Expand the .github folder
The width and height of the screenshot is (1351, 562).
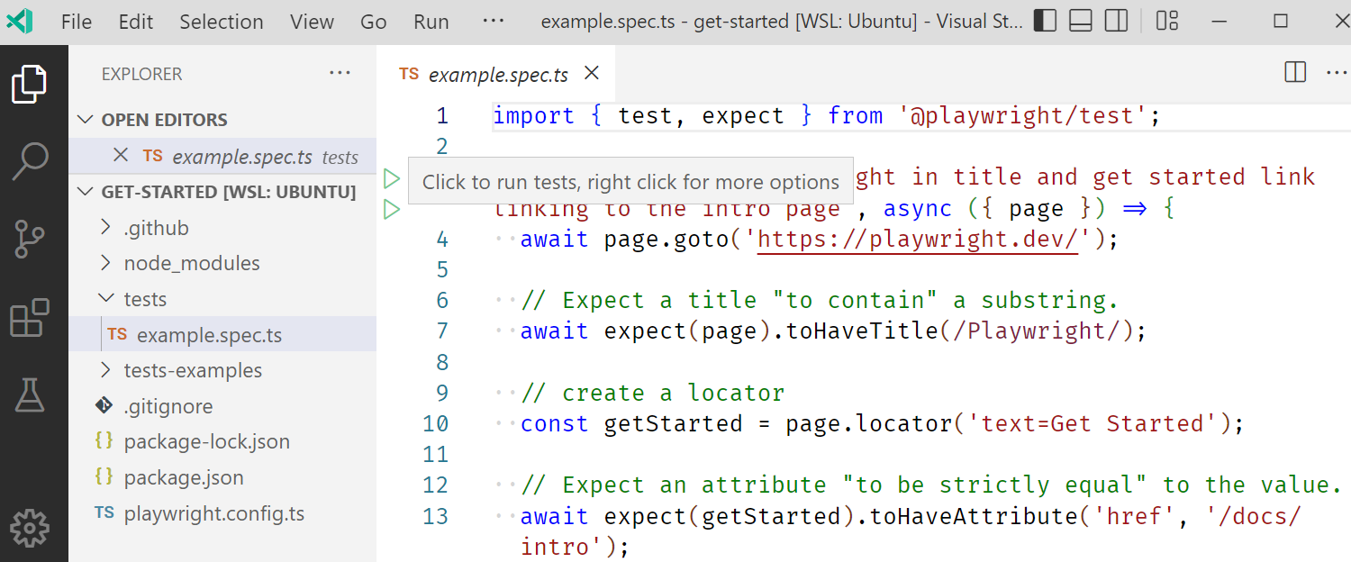tap(222, 228)
